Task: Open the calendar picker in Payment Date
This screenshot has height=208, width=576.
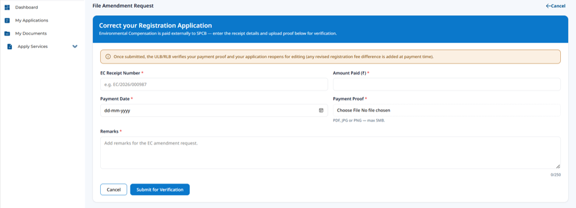Action: [x=321, y=110]
